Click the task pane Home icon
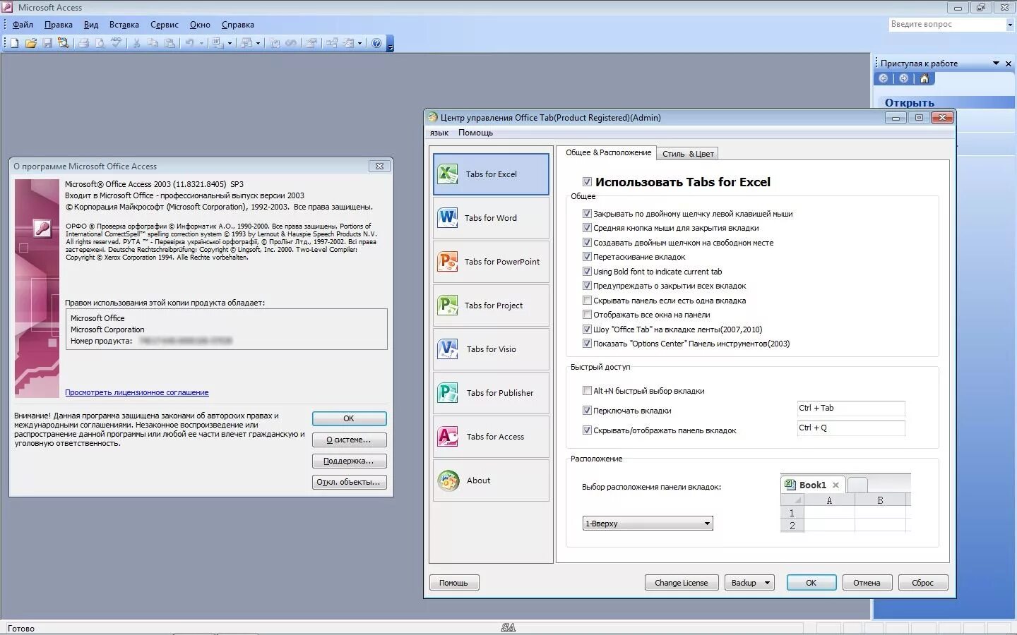 pos(924,78)
